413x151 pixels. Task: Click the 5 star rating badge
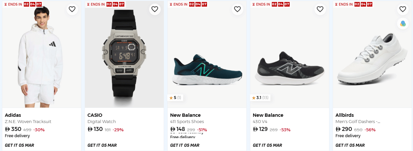coord(175,98)
